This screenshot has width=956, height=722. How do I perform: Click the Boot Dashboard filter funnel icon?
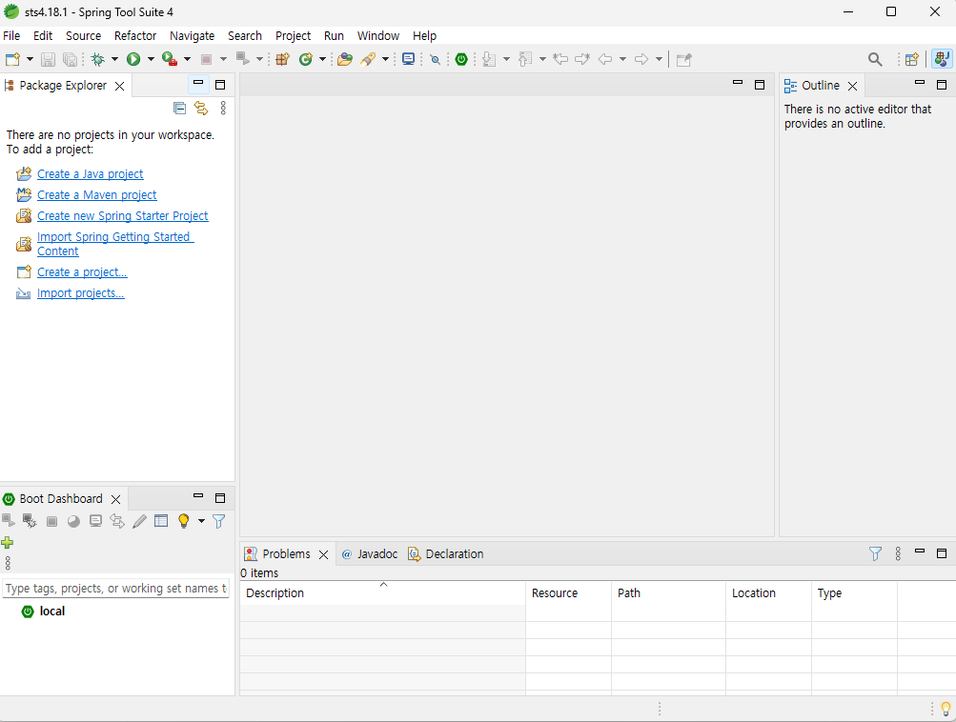[x=219, y=521]
